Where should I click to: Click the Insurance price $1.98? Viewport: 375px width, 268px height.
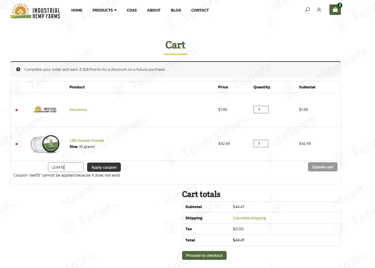223,110
